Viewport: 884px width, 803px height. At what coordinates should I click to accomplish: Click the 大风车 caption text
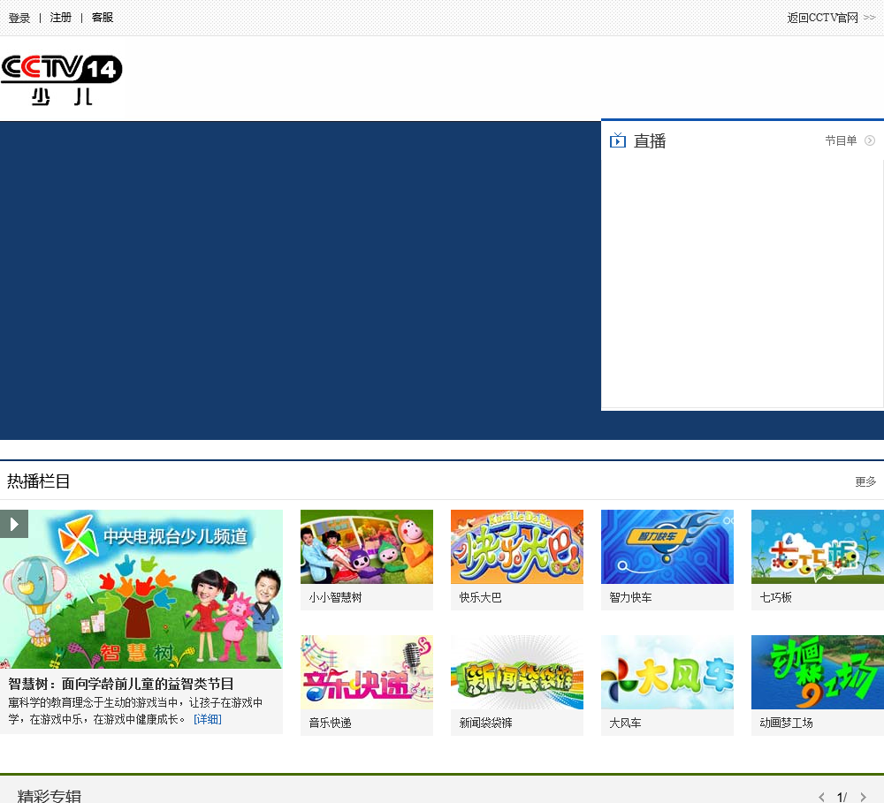pyautogui.click(x=625, y=723)
